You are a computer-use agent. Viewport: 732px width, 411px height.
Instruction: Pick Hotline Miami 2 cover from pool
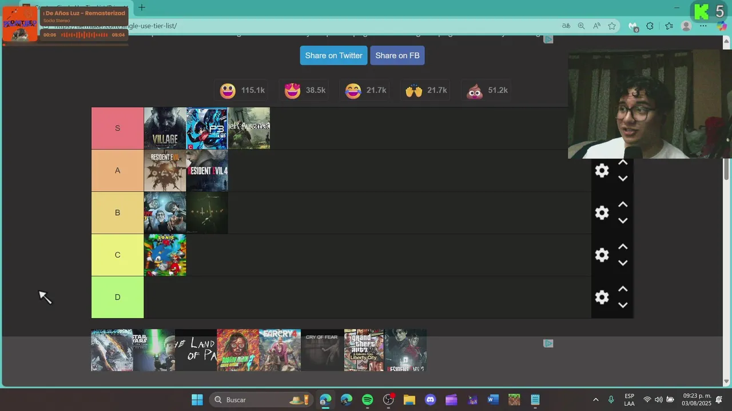[238, 350]
